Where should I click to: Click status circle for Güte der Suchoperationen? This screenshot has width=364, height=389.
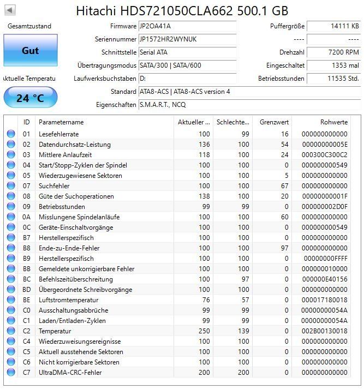[11, 196]
